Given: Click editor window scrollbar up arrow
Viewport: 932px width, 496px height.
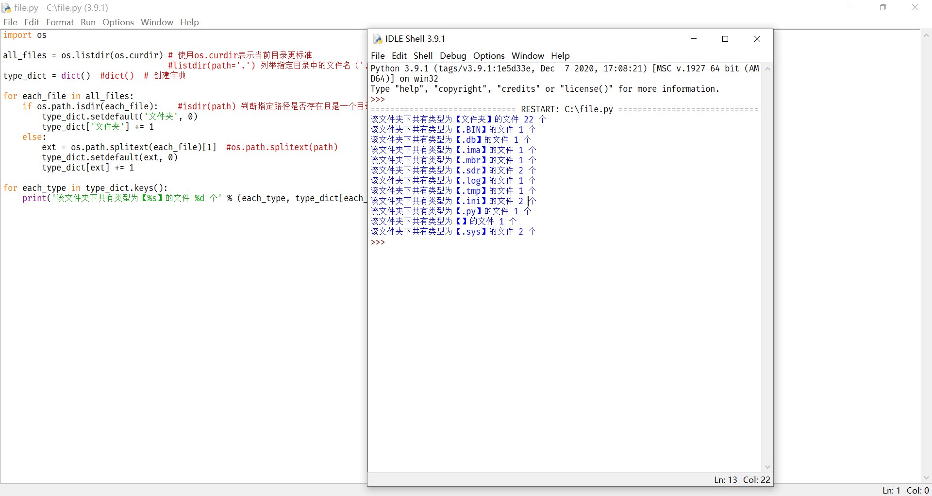Looking at the screenshot, I should [x=926, y=35].
